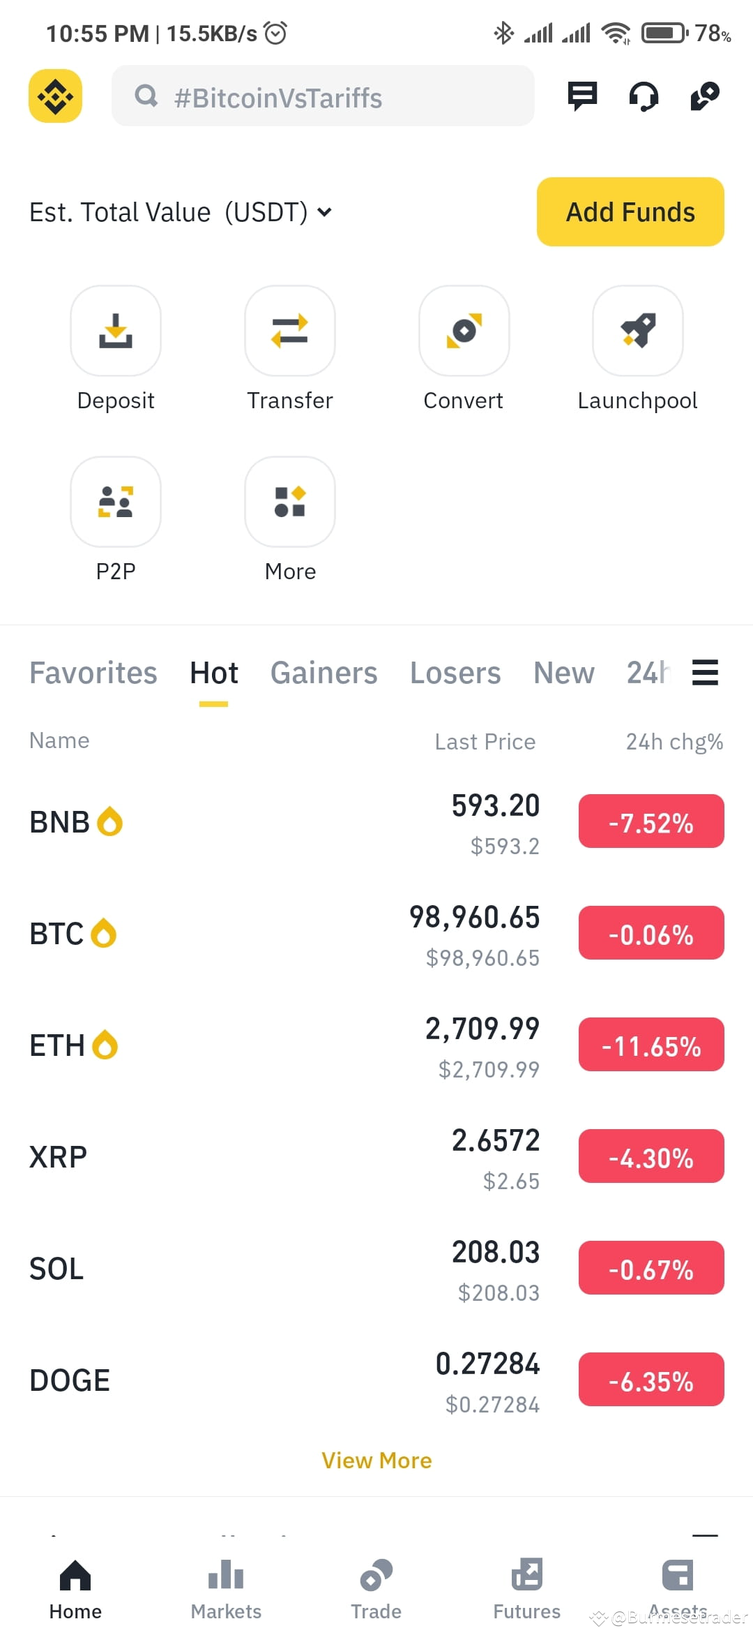753x1633 pixels.
Task: Toggle BNB's -7.52% change badge
Action: click(x=651, y=821)
